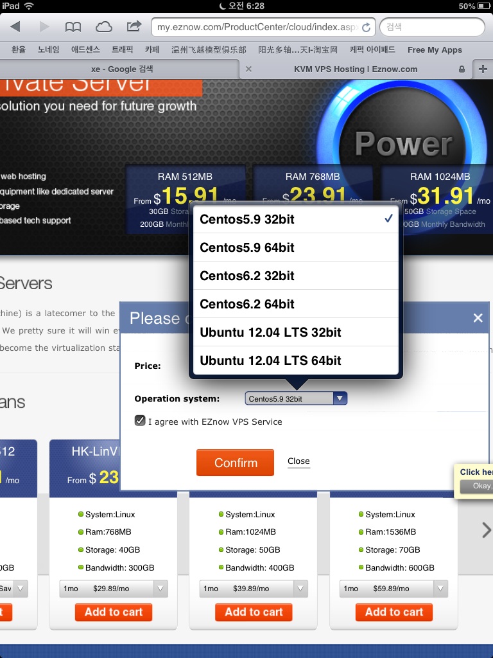The height and width of the screenshot is (658, 493).
Task: Add the 768MB plan to cart
Action: point(114,612)
